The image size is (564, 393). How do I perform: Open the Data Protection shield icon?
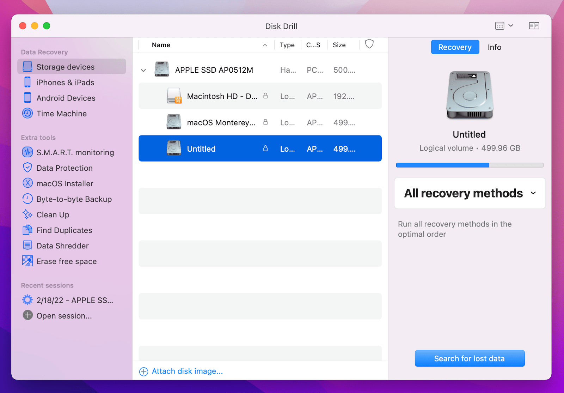pyautogui.click(x=27, y=168)
